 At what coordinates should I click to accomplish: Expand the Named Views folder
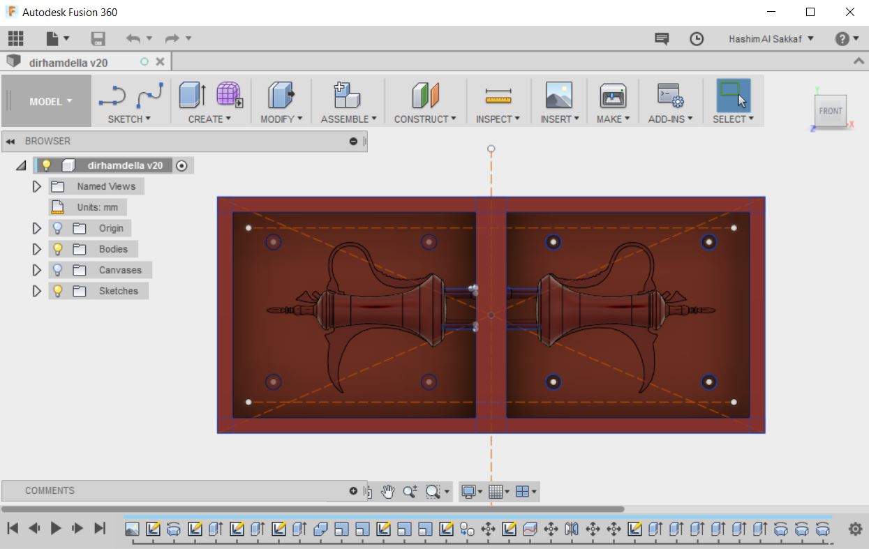[37, 186]
